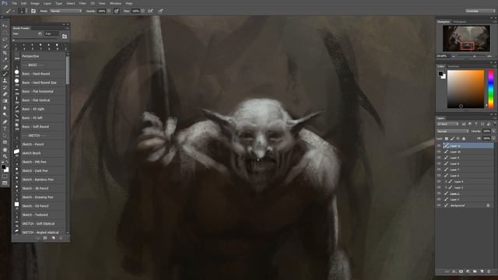Select the Type tool
The width and height of the screenshot is (498, 280).
(5, 128)
